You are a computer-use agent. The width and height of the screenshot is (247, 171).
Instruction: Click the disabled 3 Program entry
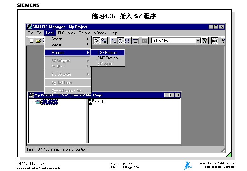pos(108,63)
